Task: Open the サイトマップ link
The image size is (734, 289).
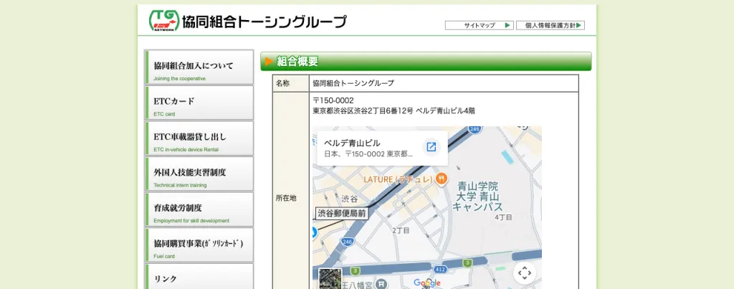Action: point(480,26)
